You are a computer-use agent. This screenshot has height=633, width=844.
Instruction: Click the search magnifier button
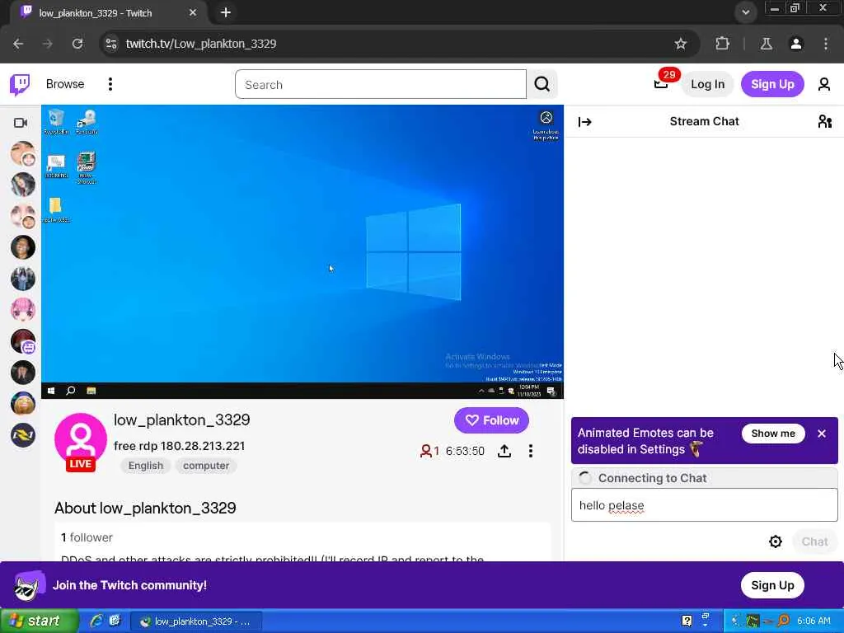click(x=542, y=84)
